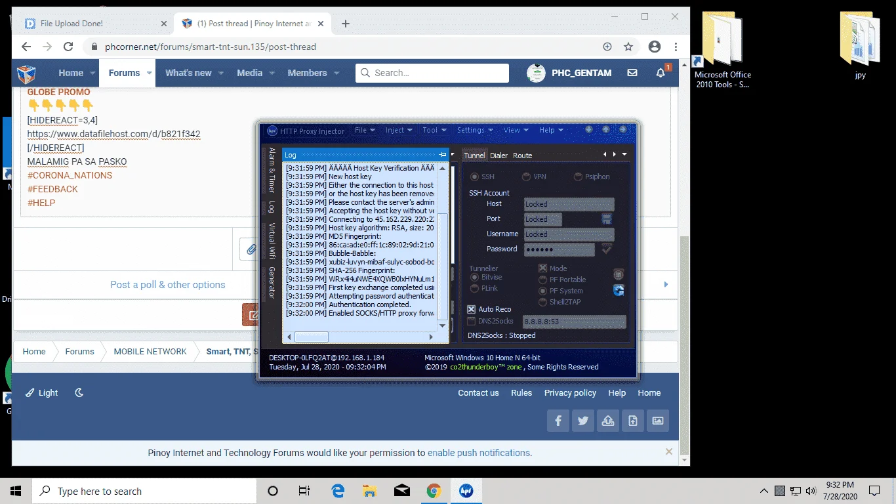Toggle the Auto Reco checkbox
The image size is (896, 504).
471,309
